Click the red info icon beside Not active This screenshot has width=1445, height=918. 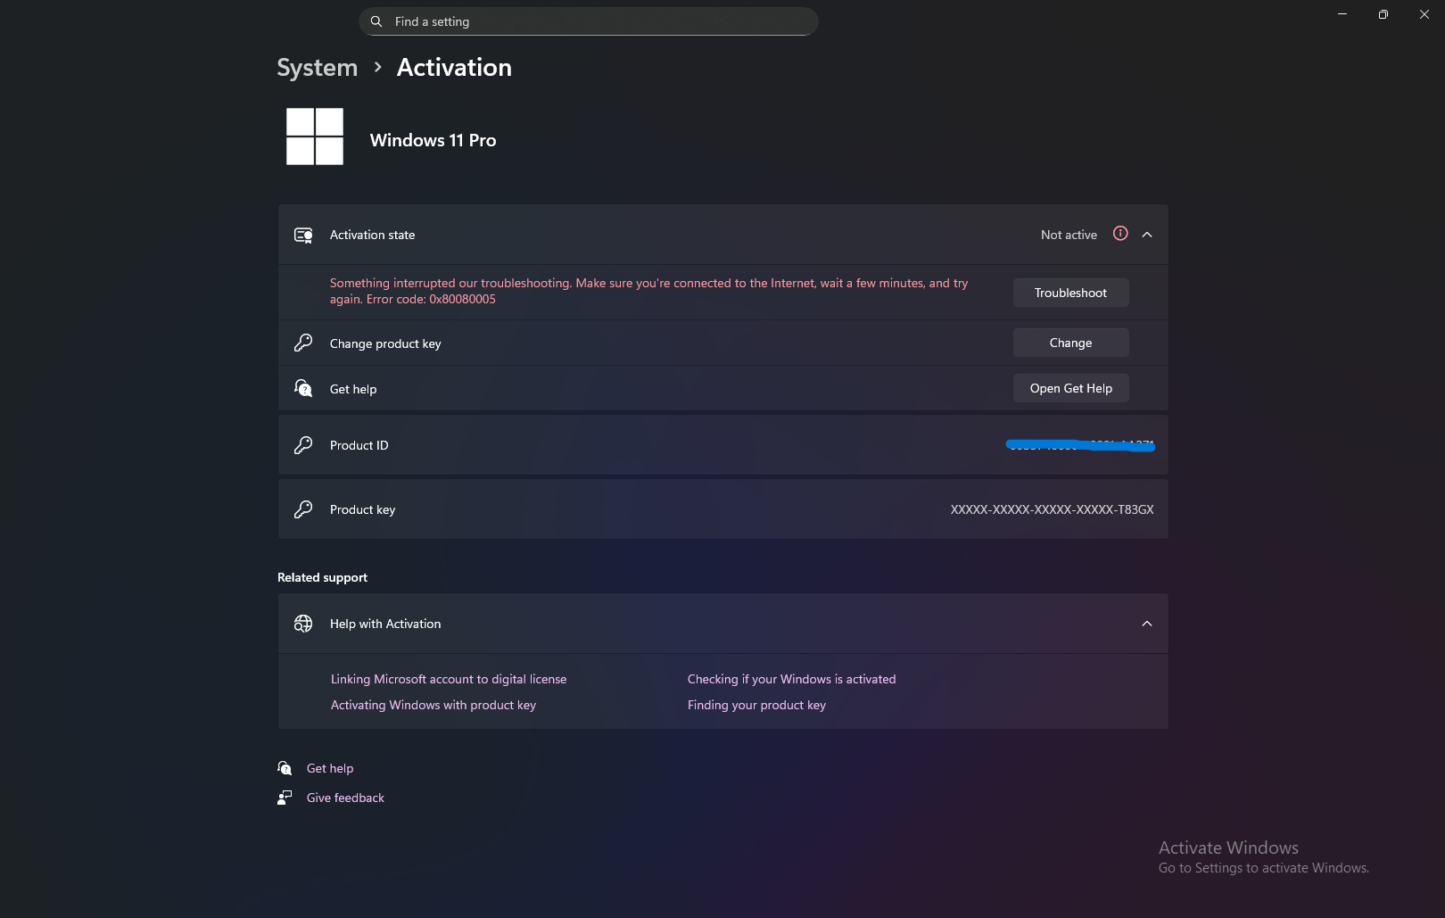[x=1120, y=234]
